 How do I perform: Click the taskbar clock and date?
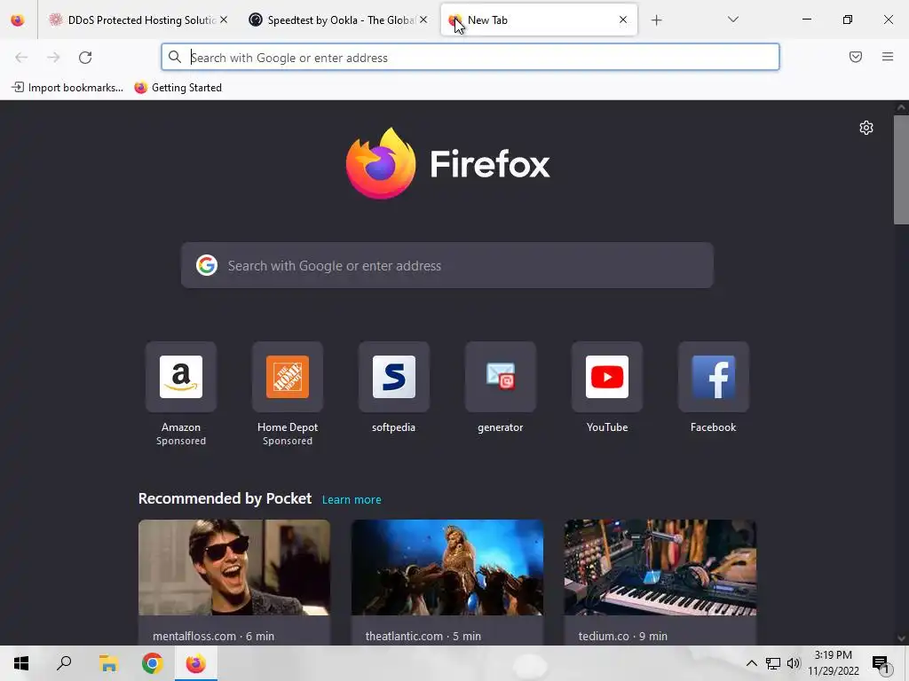click(833, 663)
